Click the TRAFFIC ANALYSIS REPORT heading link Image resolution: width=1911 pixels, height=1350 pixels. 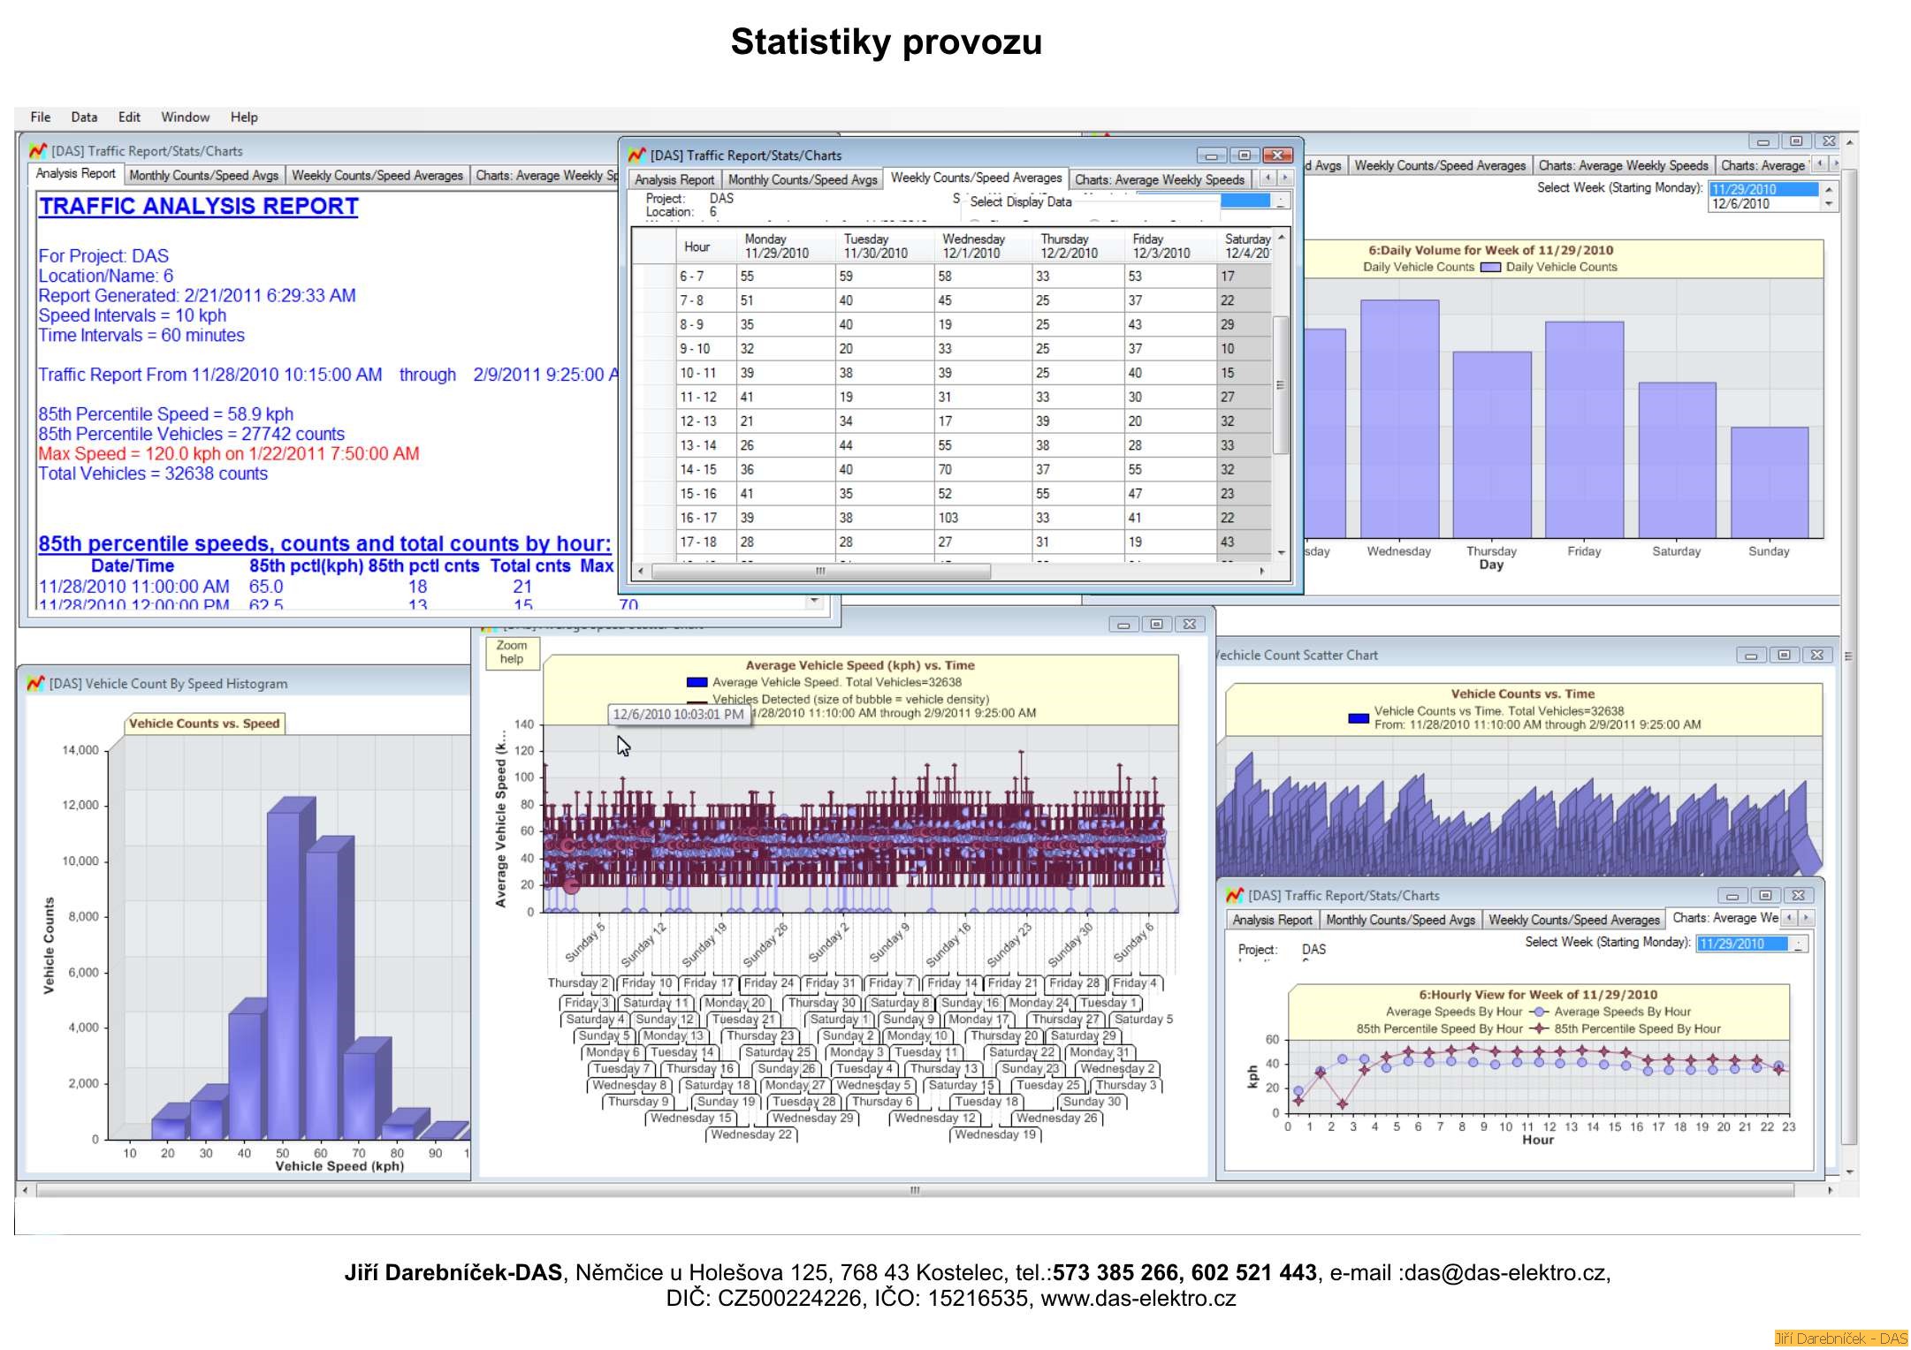[x=198, y=206]
